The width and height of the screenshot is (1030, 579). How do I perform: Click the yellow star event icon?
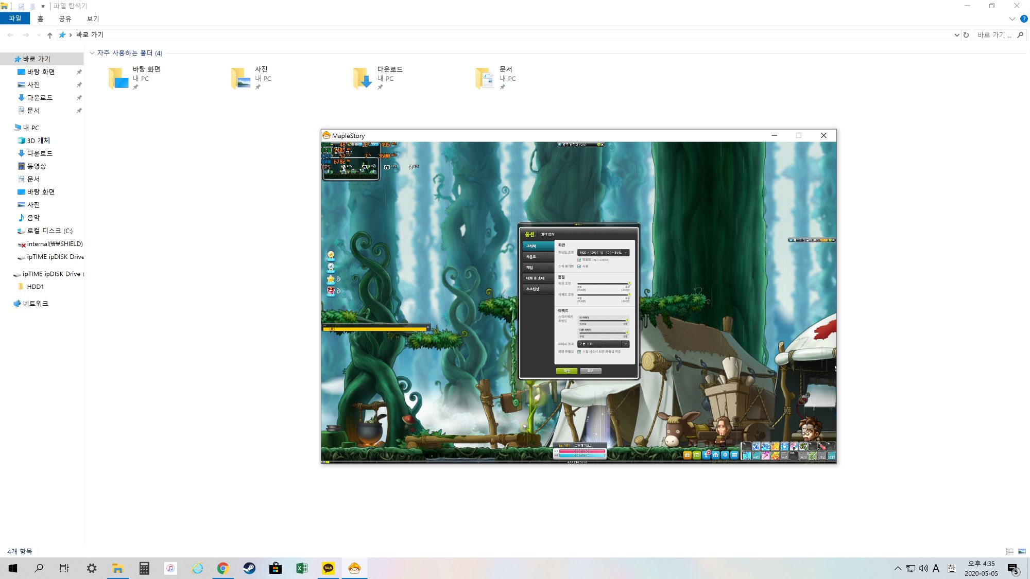331,279
